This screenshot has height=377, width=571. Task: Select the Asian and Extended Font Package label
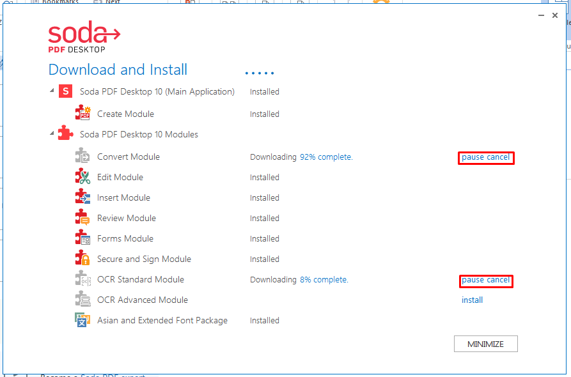pos(162,320)
